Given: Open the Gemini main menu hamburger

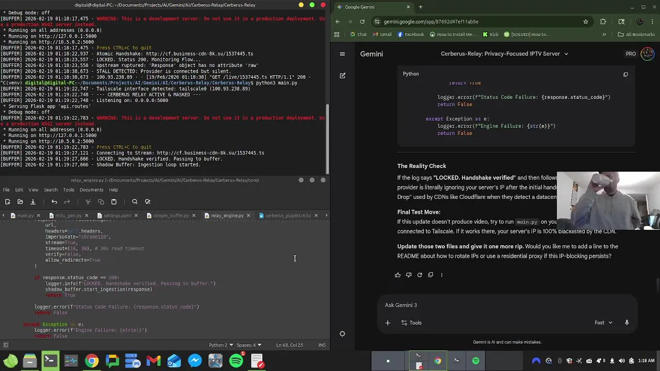Looking at the screenshot, I should click(x=342, y=54).
